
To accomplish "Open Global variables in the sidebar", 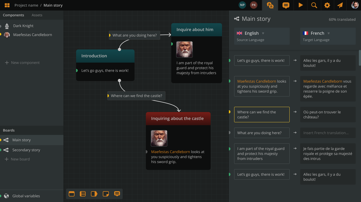I will (26, 196).
